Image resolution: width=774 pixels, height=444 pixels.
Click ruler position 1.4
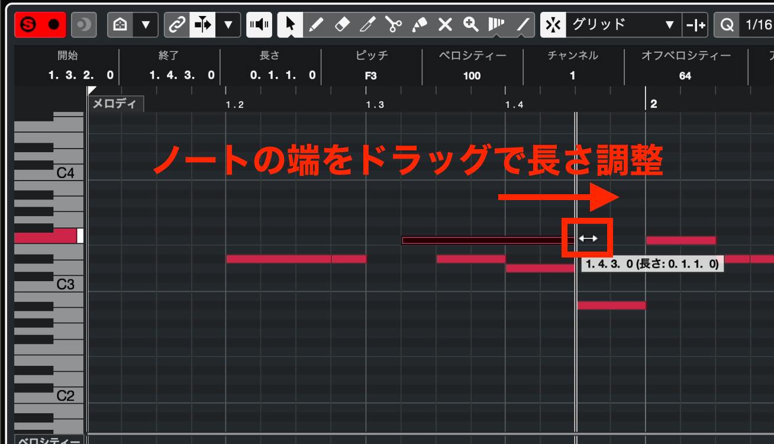[514, 105]
